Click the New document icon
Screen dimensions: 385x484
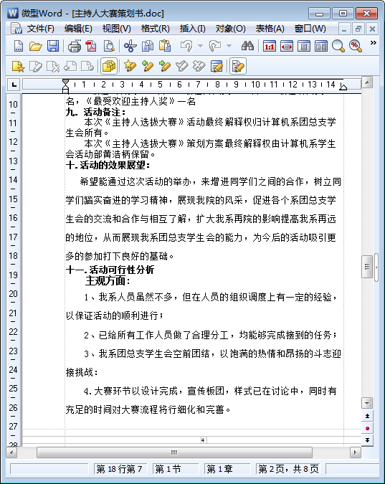pos(19,46)
